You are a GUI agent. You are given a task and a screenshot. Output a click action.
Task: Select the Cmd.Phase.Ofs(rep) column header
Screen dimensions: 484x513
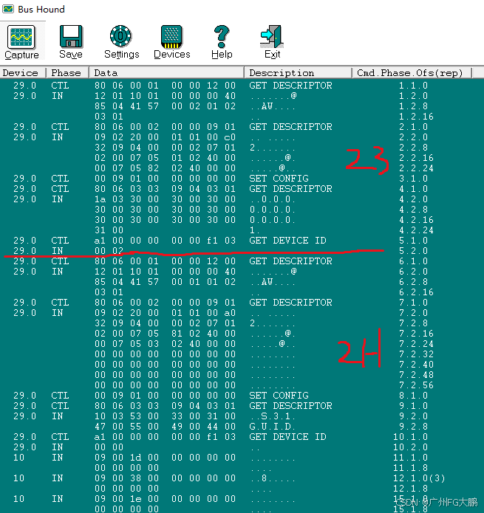412,72
